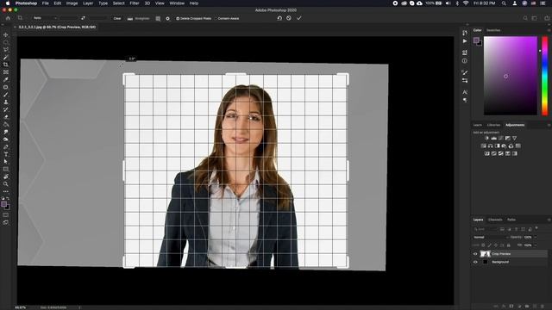Screen dimensions: 552x310
Task: Hide the Crop Preview layer
Action: point(475,254)
